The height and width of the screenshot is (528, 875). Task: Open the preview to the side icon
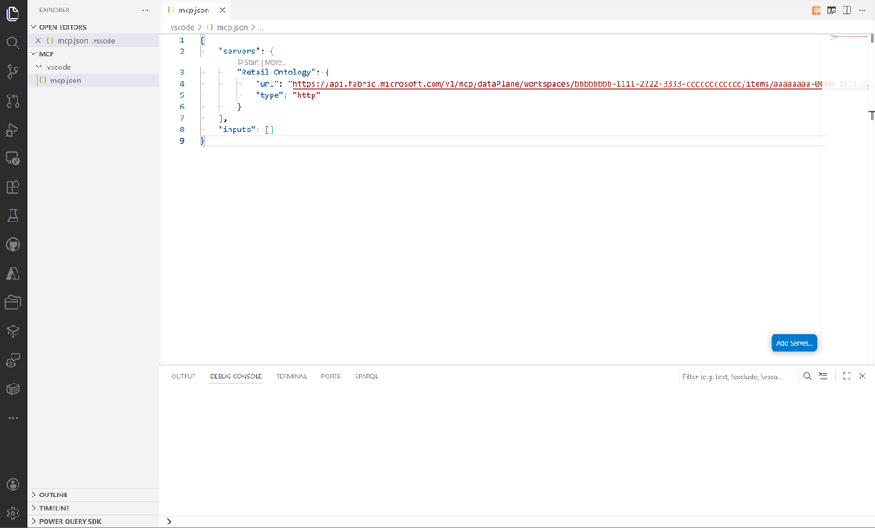(831, 10)
